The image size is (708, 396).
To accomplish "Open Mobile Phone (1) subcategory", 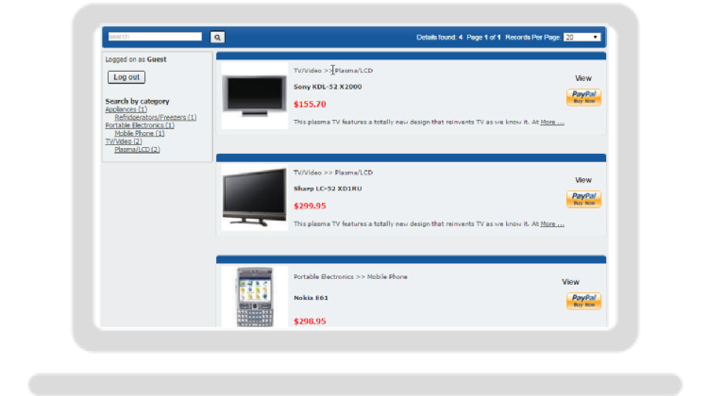I will coord(140,134).
